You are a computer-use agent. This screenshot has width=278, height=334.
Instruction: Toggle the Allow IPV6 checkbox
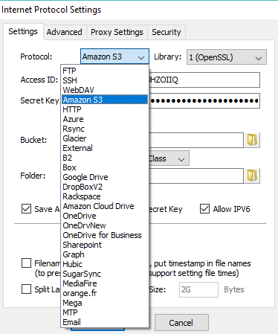[x=204, y=209]
